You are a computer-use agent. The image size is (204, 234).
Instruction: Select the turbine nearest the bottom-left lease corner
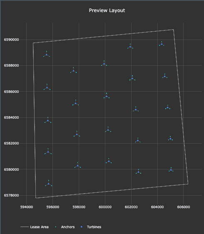(x=48, y=184)
